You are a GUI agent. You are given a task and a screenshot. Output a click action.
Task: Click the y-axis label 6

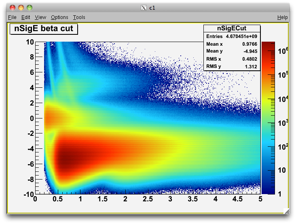(32, 72)
